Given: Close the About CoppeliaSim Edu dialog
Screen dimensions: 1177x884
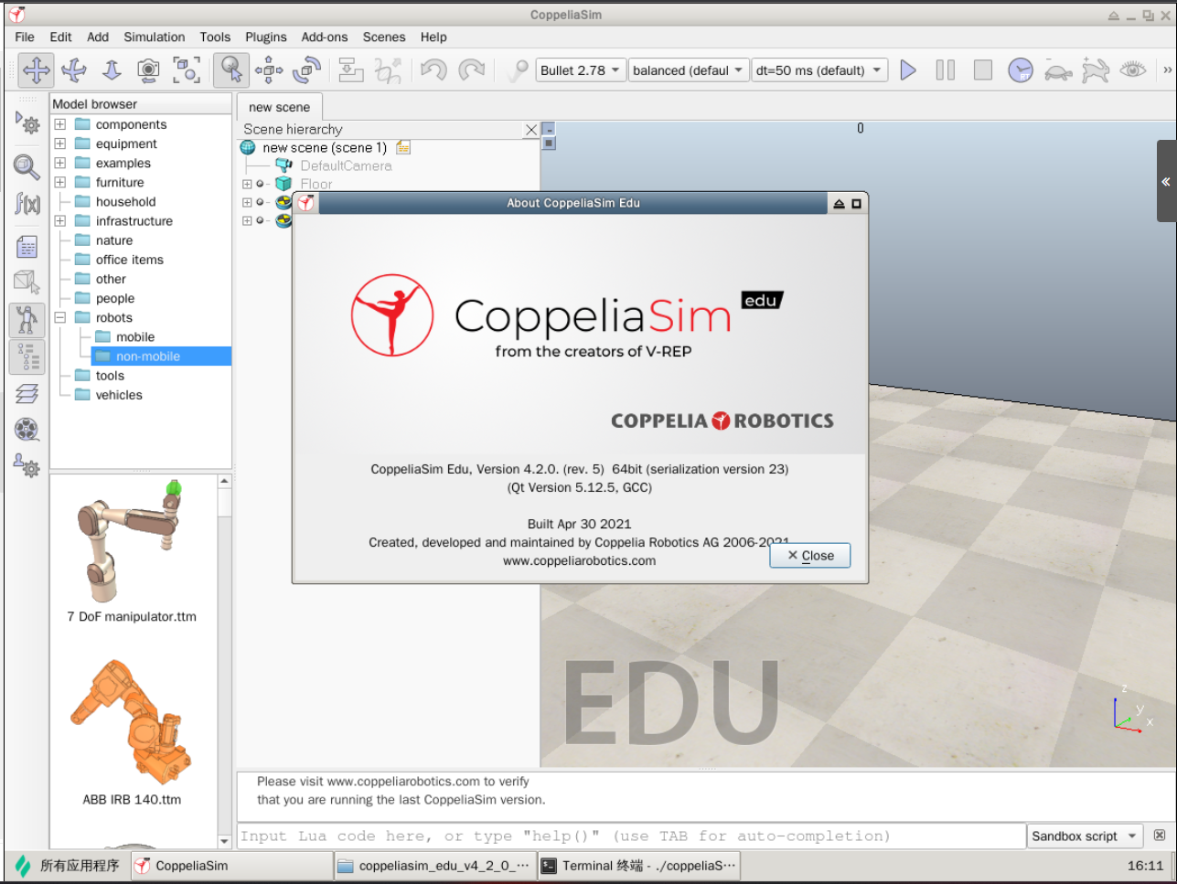Looking at the screenshot, I should 808,555.
